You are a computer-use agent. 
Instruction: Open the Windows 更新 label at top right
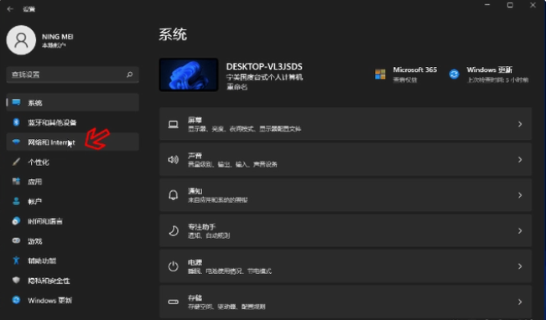[x=489, y=70]
